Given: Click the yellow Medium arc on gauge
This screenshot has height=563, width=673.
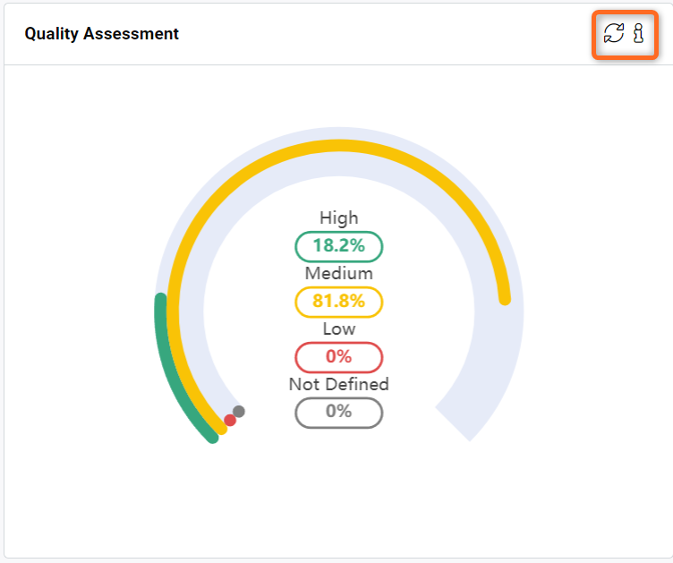Looking at the screenshot, I should tap(339, 146).
